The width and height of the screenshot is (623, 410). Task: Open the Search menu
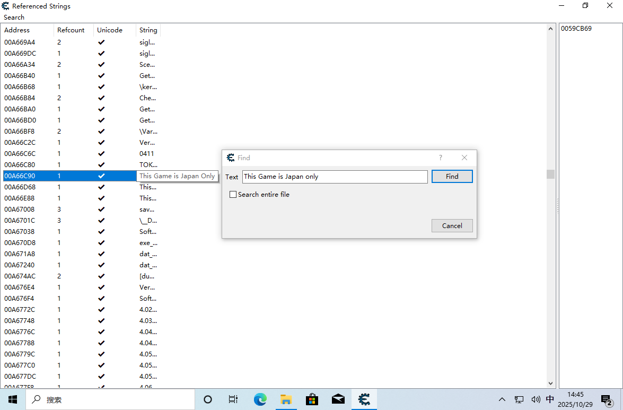[14, 17]
